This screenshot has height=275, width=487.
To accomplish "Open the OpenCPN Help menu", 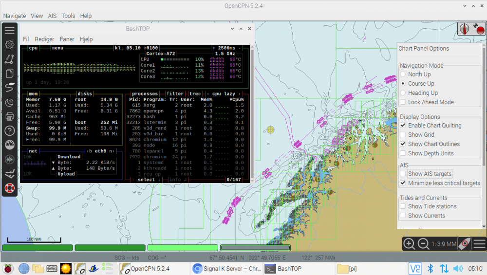I will tap(86, 16).
